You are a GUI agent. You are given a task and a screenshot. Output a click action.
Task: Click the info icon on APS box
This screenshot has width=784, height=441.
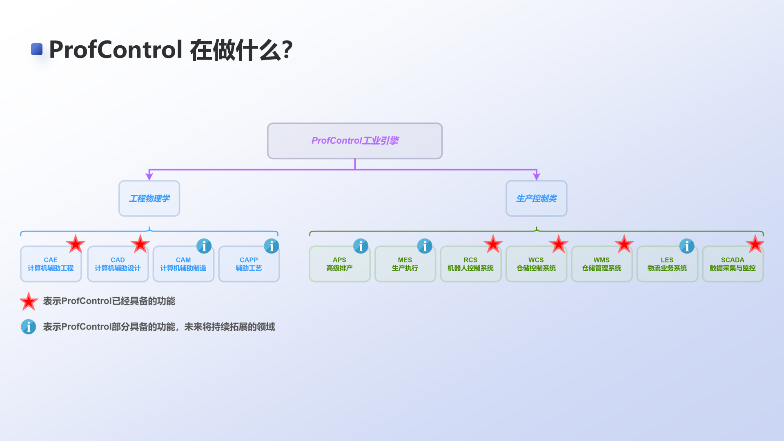361,246
